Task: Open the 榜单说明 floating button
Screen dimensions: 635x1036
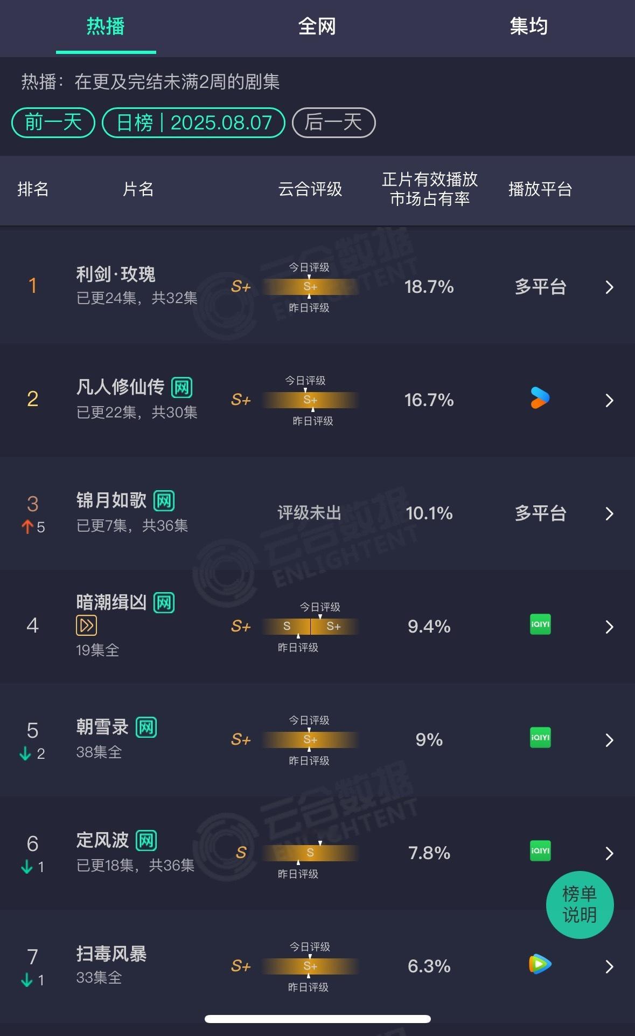Action: point(580,905)
